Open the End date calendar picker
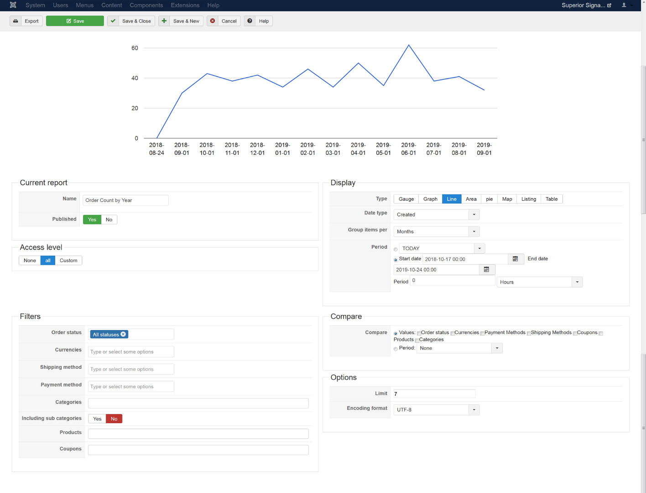Image resolution: width=646 pixels, height=493 pixels. coord(487,269)
